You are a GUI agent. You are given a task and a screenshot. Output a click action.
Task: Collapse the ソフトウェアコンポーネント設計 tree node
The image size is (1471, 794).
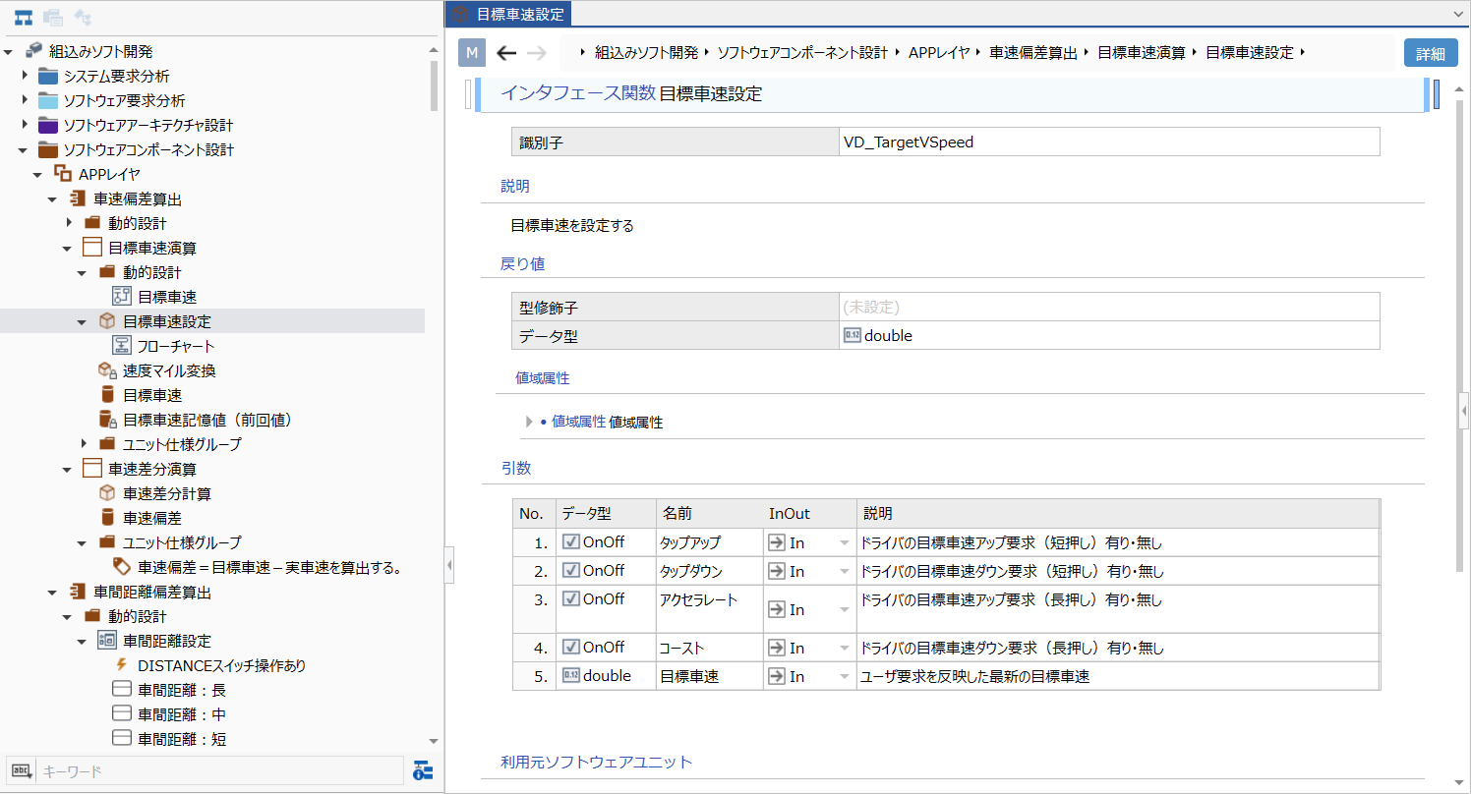coord(24,149)
